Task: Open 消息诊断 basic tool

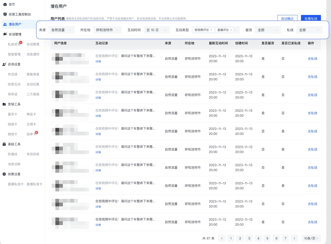Action: (14, 164)
